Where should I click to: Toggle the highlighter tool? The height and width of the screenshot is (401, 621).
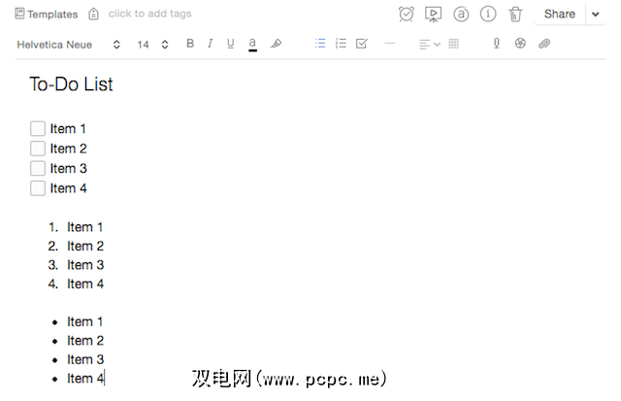click(276, 43)
